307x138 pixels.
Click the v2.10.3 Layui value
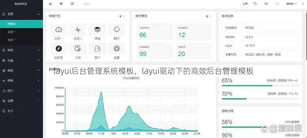click(x=250, y=45)
